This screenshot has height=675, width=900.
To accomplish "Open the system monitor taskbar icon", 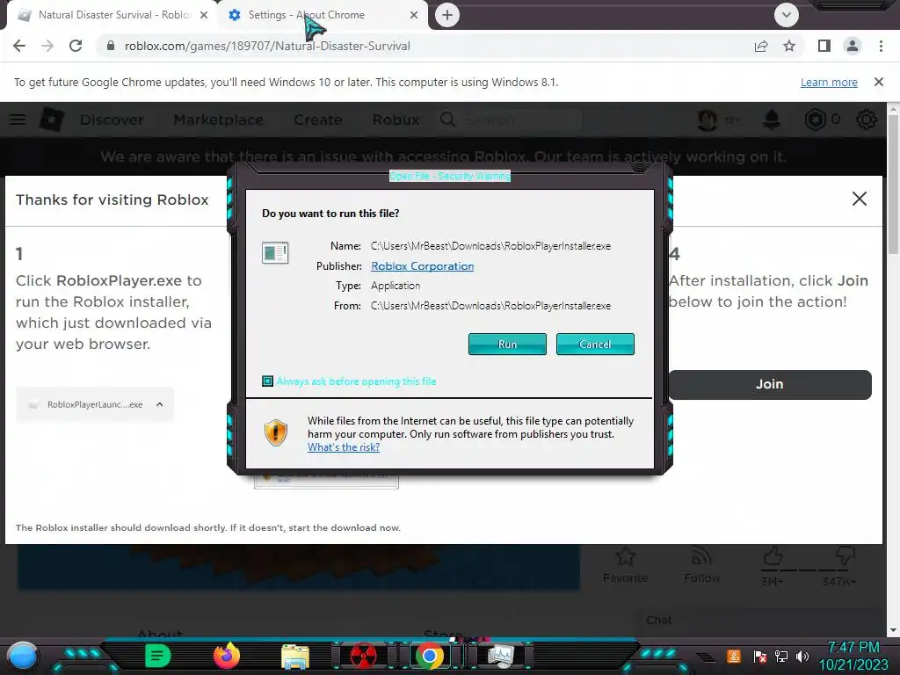I will tap(500, 656).
